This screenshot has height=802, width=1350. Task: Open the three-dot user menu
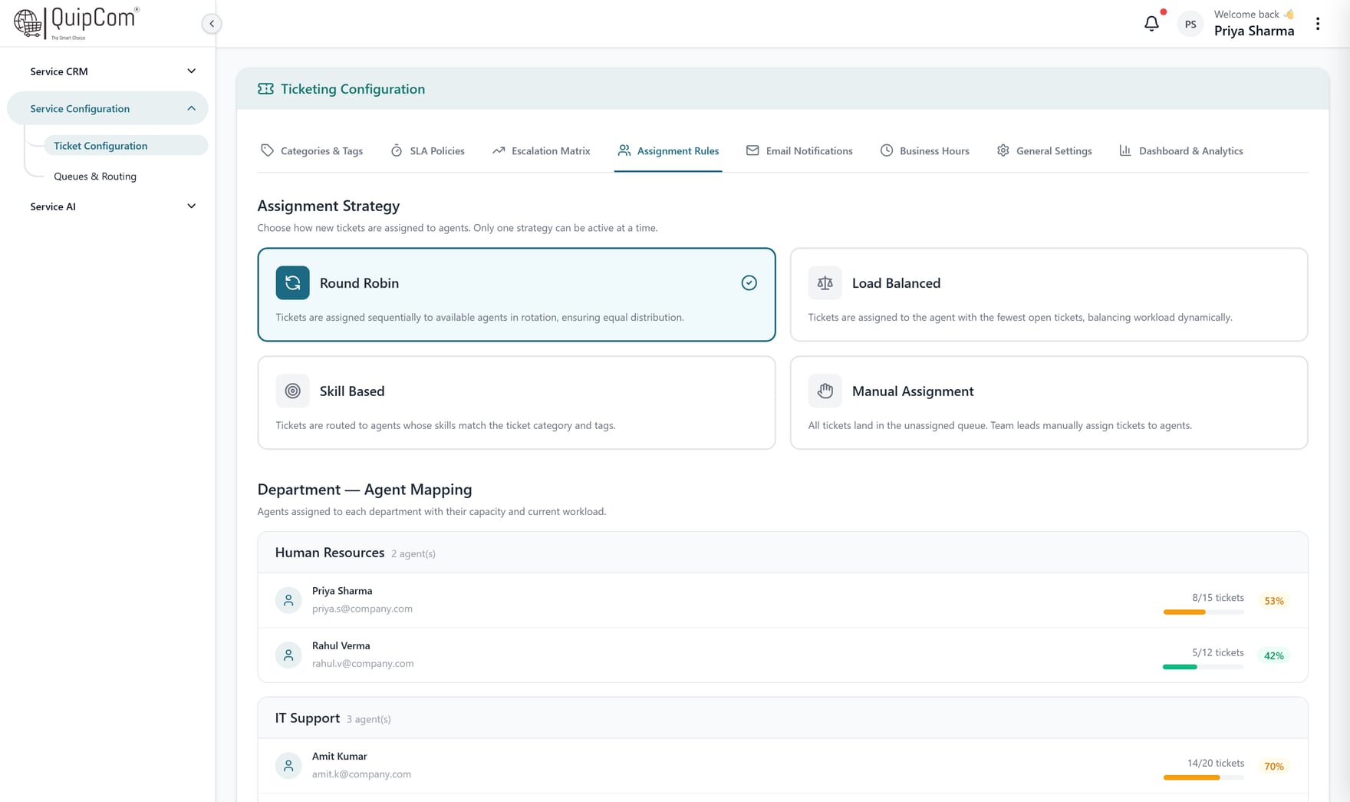click(x=1318, y=24)
